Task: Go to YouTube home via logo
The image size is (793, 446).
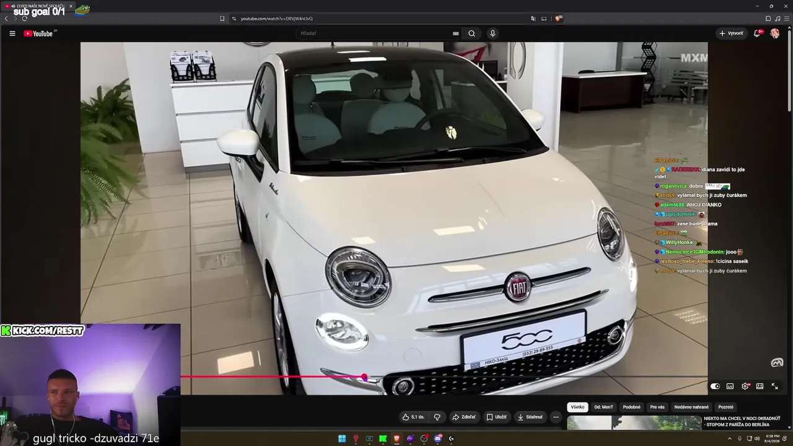Action: point(38,33)
